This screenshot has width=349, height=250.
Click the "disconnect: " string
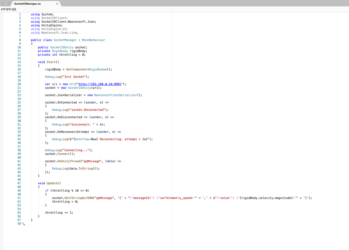[x=82, y=125]
